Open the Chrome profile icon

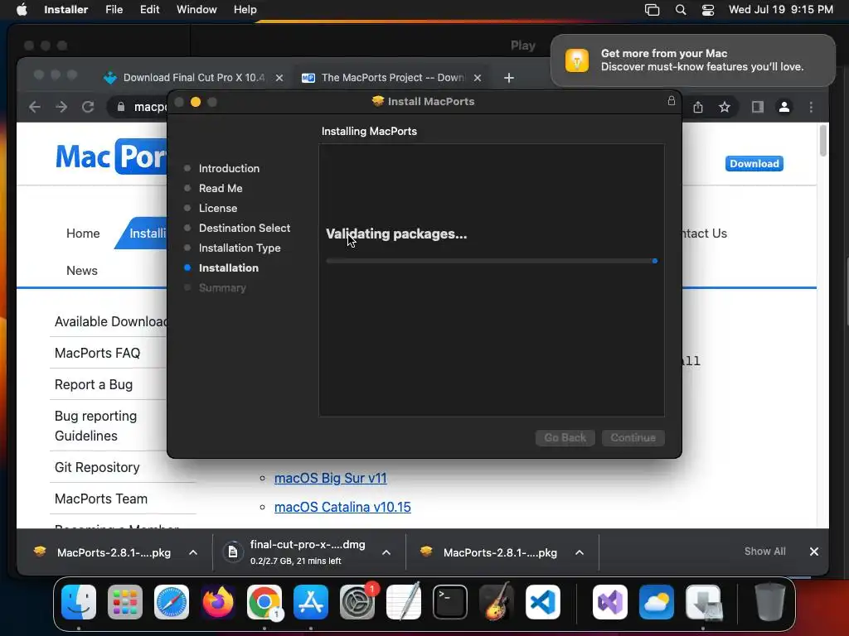tap(784, 107)
